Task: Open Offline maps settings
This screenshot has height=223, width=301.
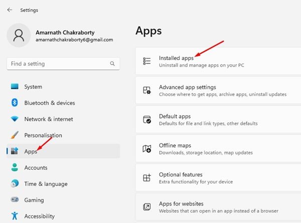Action: click(x=218, y=148)
